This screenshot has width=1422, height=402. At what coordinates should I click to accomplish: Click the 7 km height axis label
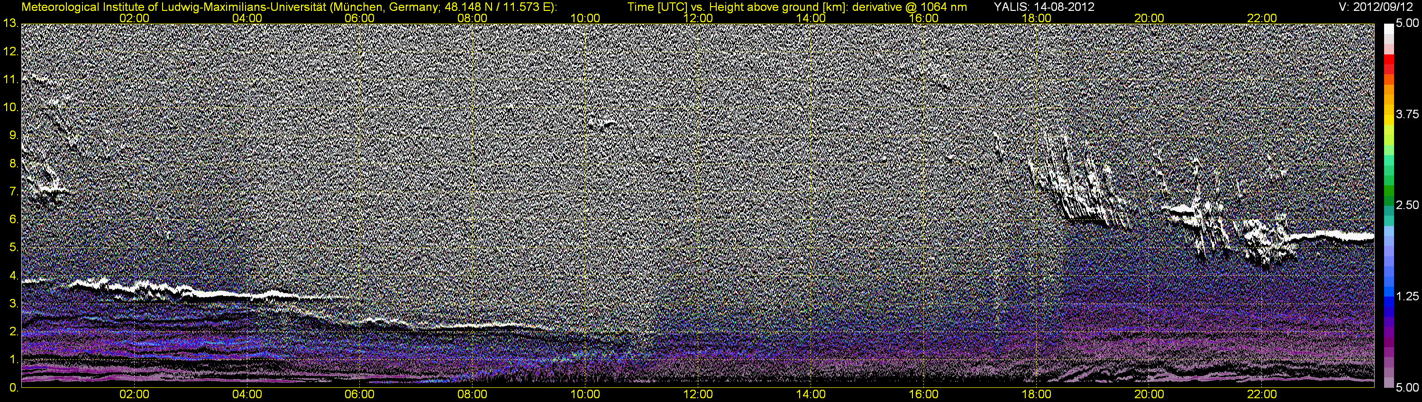coord(13,192)
